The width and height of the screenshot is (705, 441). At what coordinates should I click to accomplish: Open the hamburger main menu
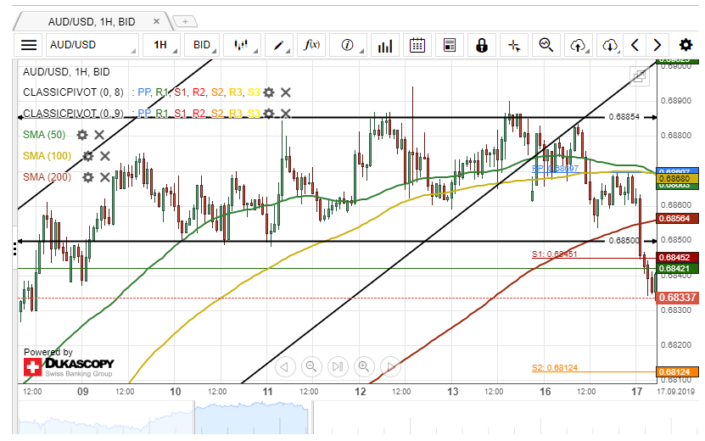tap(29, 45)
